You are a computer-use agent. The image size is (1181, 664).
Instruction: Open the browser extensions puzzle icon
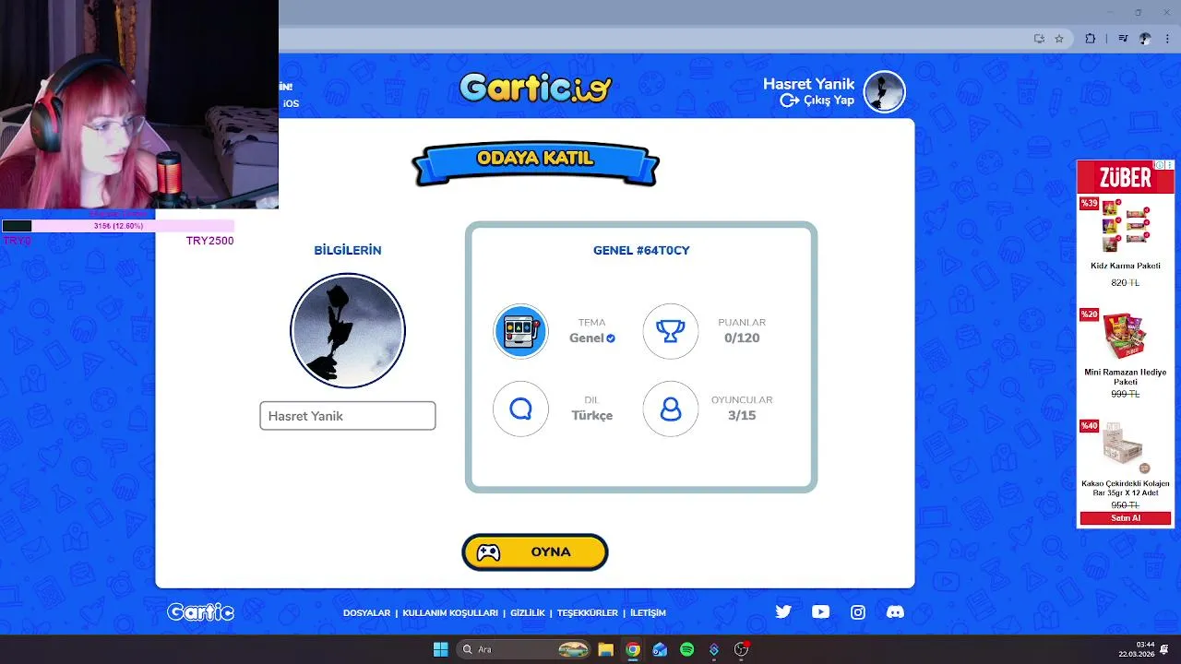1091,39
